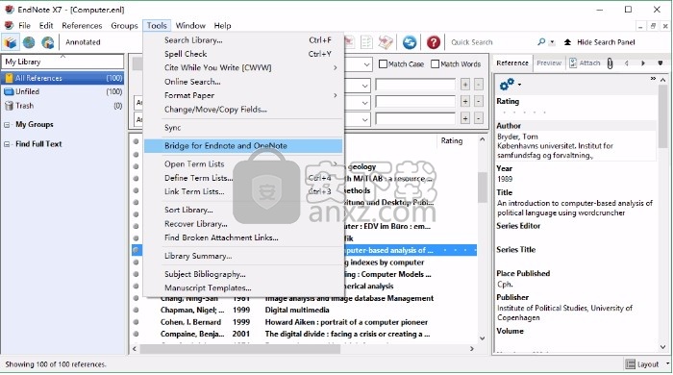Open EndNote help red question icon
Image resolution: width=673 pixels, height=375 pixels.
434,42
